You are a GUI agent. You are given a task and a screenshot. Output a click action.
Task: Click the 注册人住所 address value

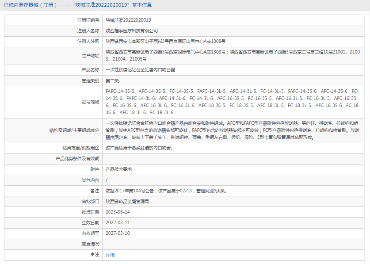coord(165,41)
